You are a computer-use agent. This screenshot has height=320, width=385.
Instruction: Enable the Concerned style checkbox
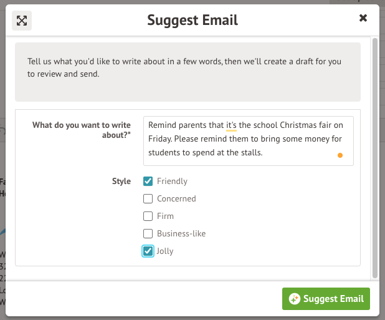pyautogui.click(x=148, y=199)
